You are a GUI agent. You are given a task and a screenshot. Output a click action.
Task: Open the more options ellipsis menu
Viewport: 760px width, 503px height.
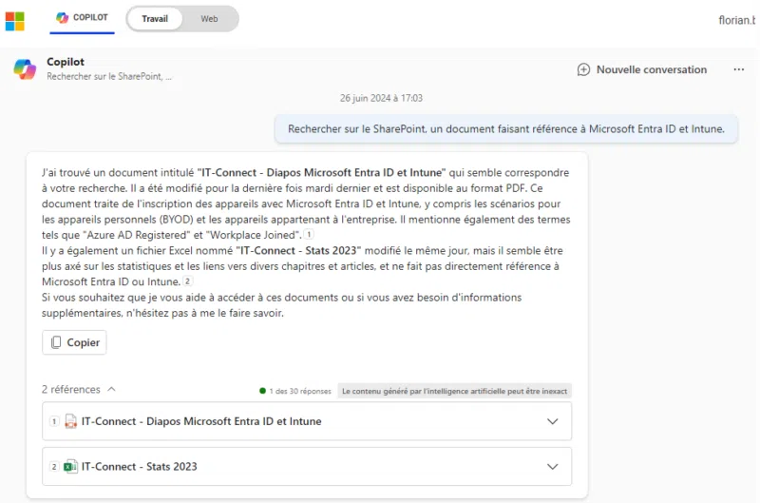tap(739, 69)
